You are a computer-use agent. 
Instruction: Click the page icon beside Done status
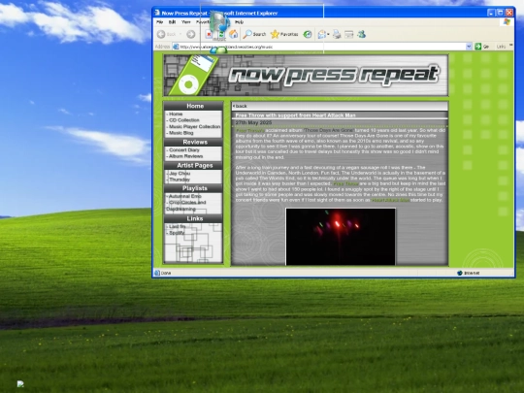[x=157, y=273]
